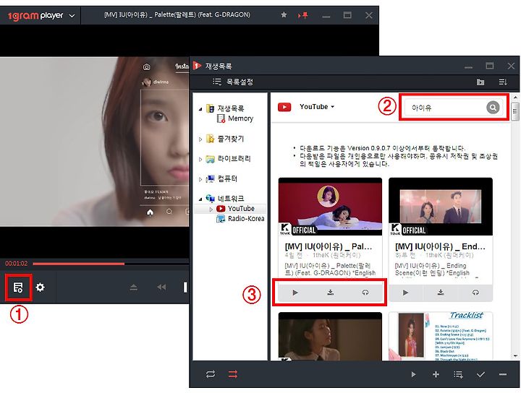
Task: Open the Palette MV thumbnail
Action: pyautogui.click(x=330, y=207)
